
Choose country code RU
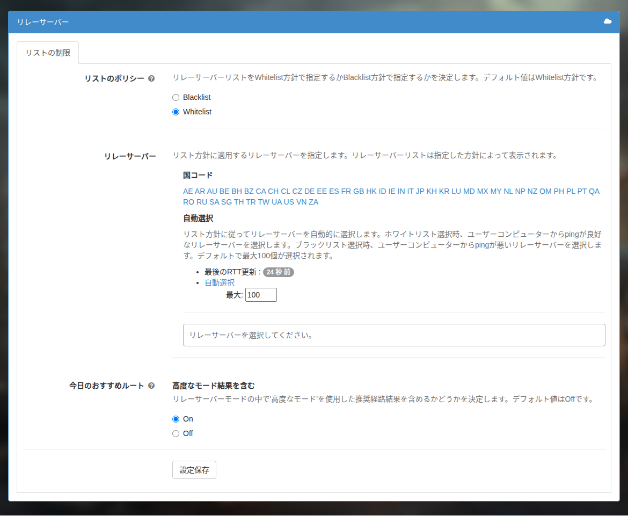tap(202, 202)
